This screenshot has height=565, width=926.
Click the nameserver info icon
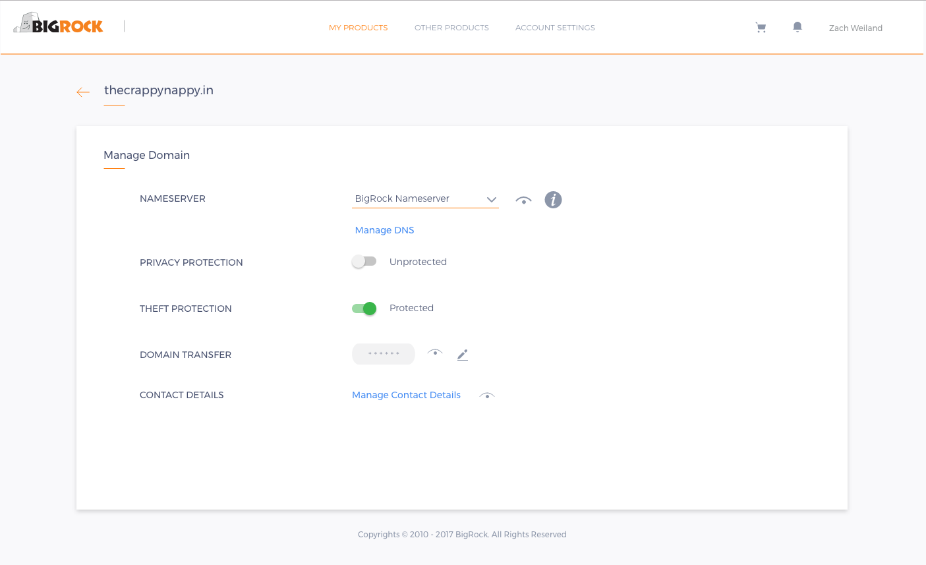pyautogui.click(x=553, y=200)
